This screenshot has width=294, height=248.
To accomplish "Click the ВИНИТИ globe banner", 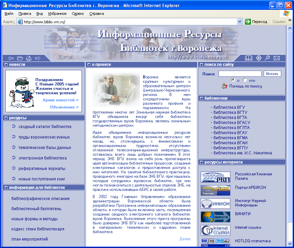I will point(216,217).
